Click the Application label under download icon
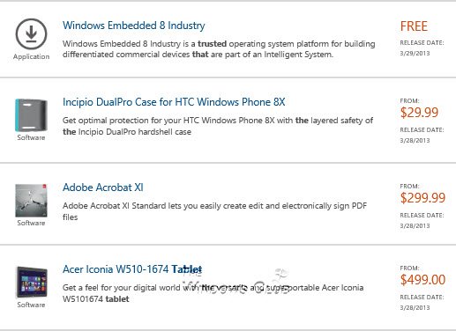The width and height of the screenshot is (456, 331). tap(31, 56)
